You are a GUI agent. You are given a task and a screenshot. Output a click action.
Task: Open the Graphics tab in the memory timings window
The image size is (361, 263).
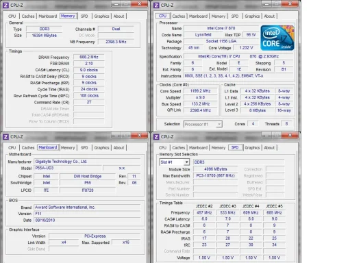[x=101, y=16]
